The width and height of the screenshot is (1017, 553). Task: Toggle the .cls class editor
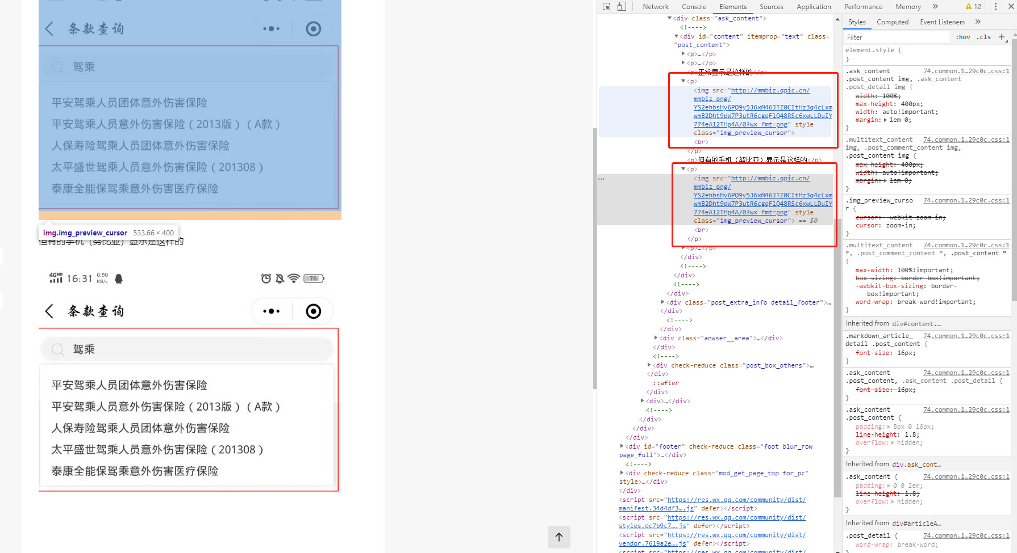pyautogui.click(x=984, y=37)
